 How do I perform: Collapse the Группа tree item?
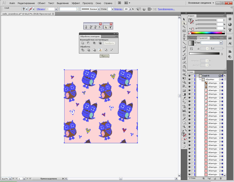point(200,79)
